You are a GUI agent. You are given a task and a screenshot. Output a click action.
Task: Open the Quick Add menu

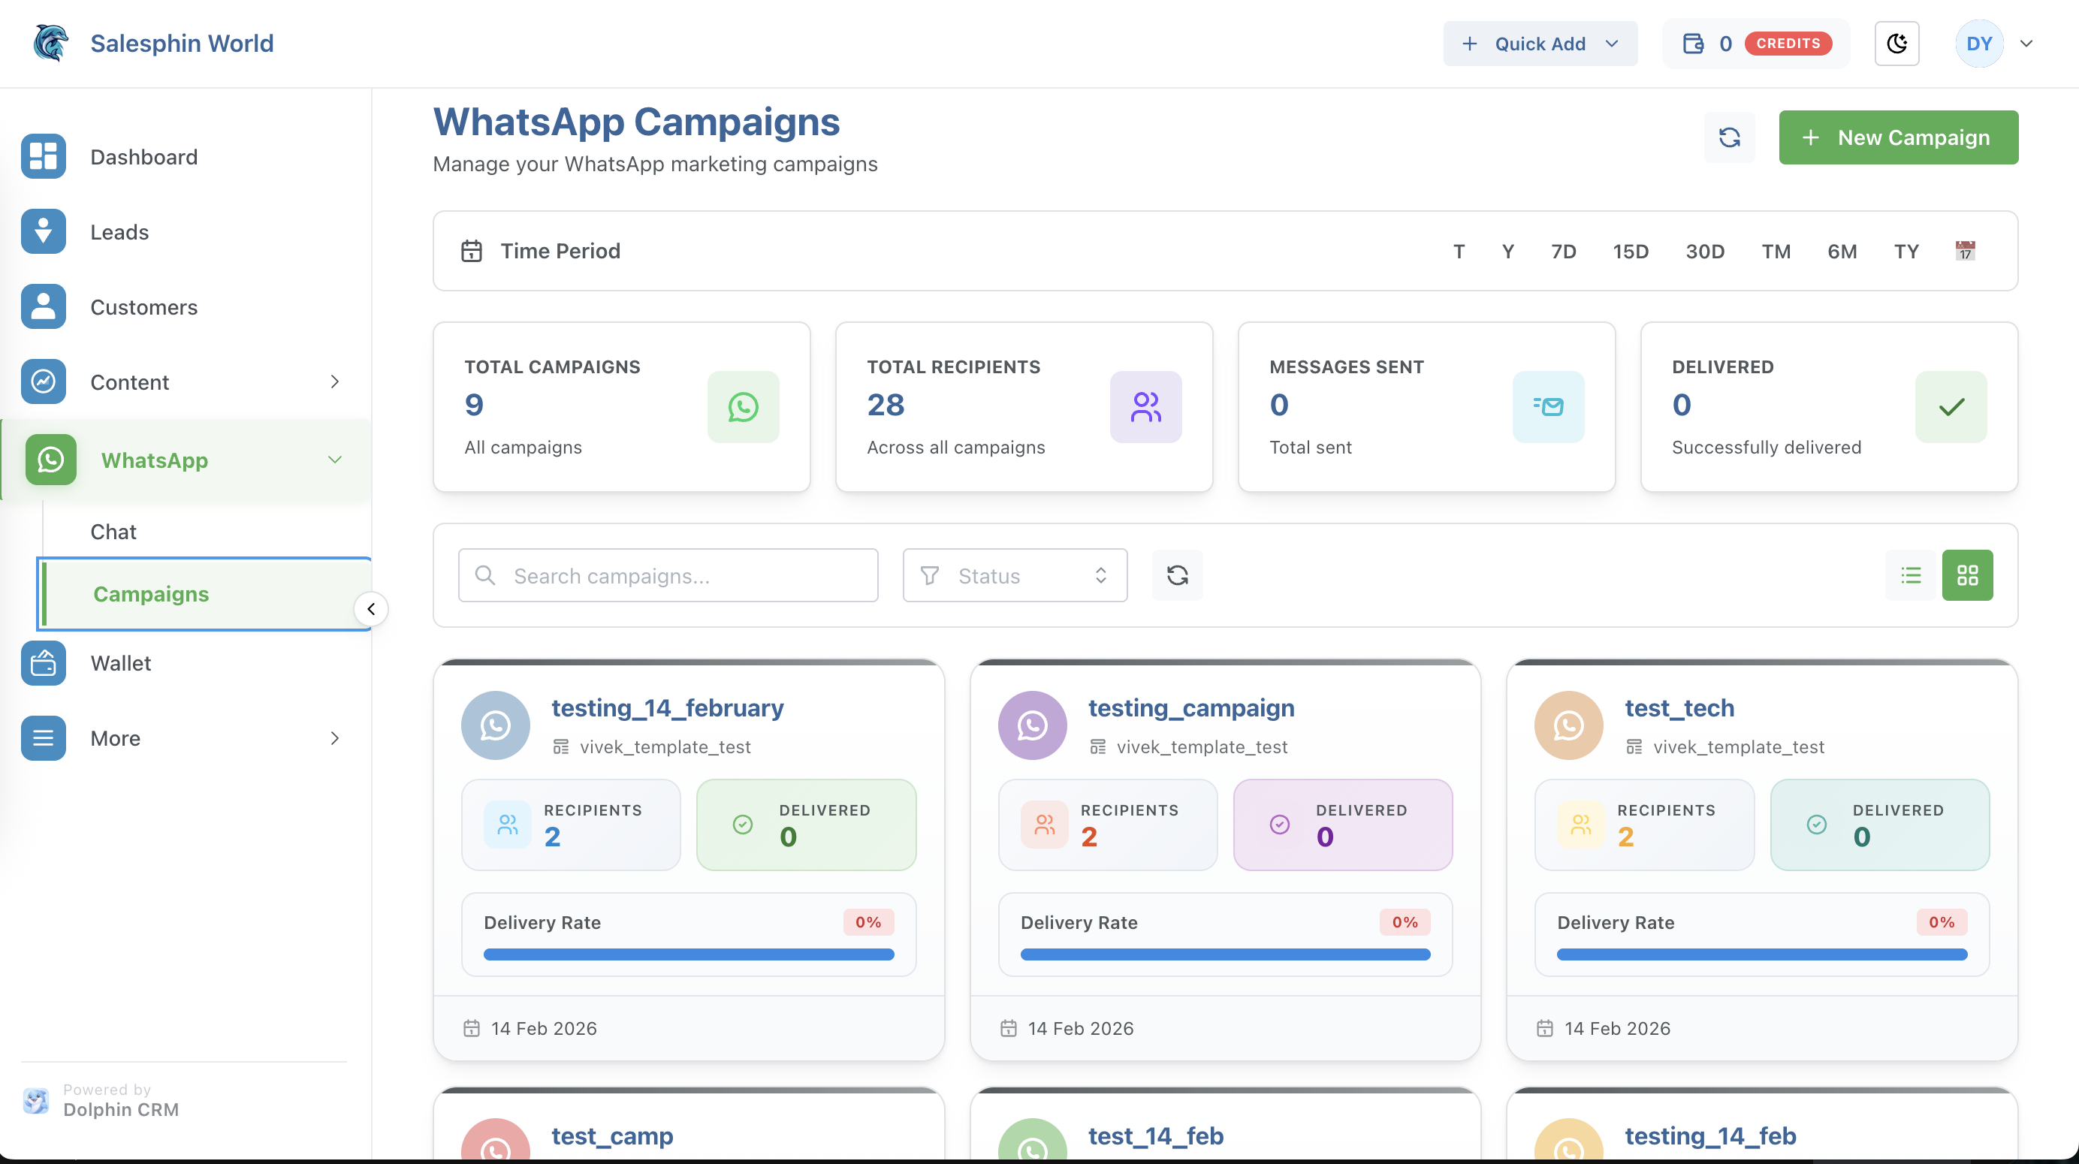pos(1538,43)
